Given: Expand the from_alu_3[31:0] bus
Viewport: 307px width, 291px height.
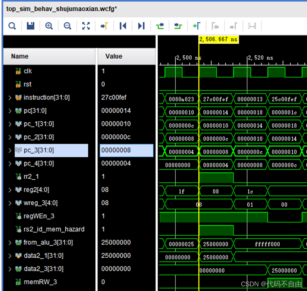Looking at the screenshot, I should tap(10, 242).
